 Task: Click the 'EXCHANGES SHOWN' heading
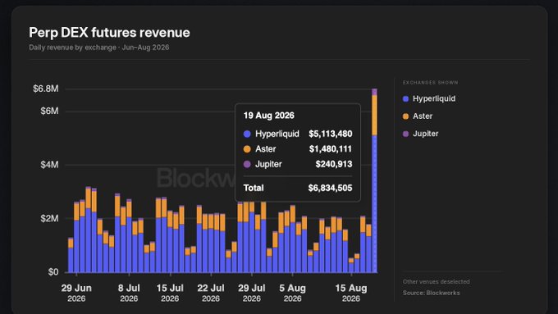(430, 83)
